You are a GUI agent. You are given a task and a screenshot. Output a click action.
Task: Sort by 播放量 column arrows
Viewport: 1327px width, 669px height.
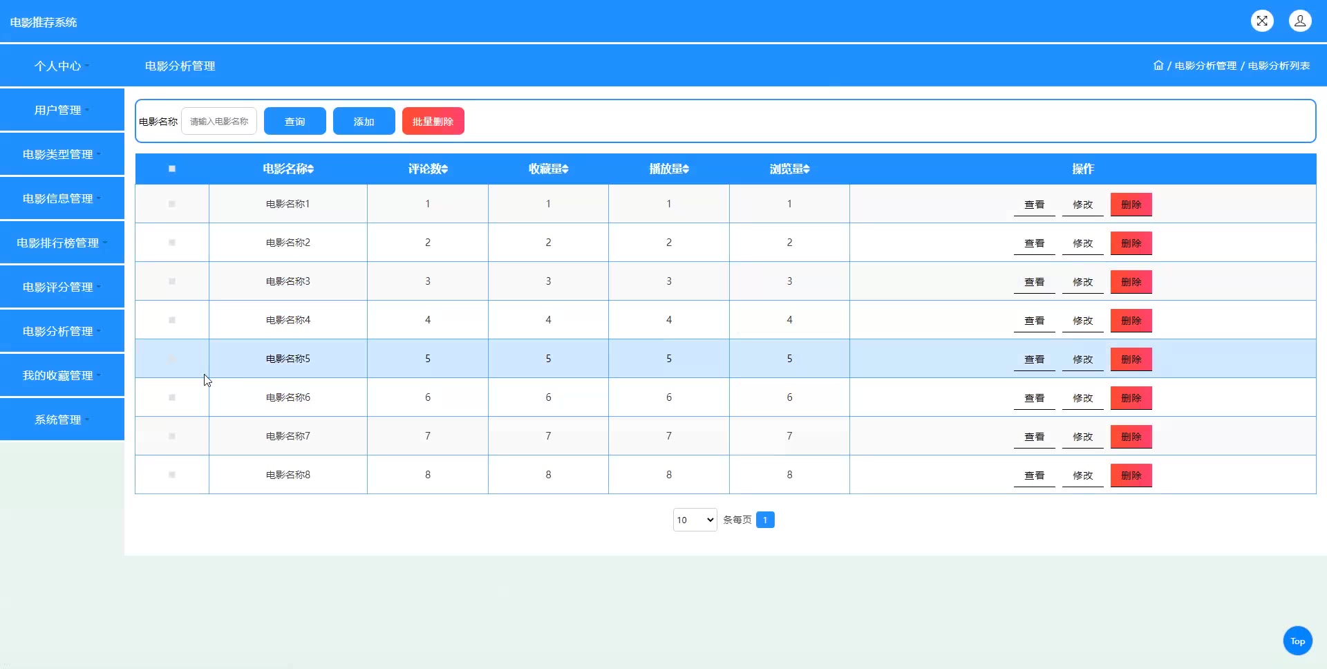click(686, 169)
